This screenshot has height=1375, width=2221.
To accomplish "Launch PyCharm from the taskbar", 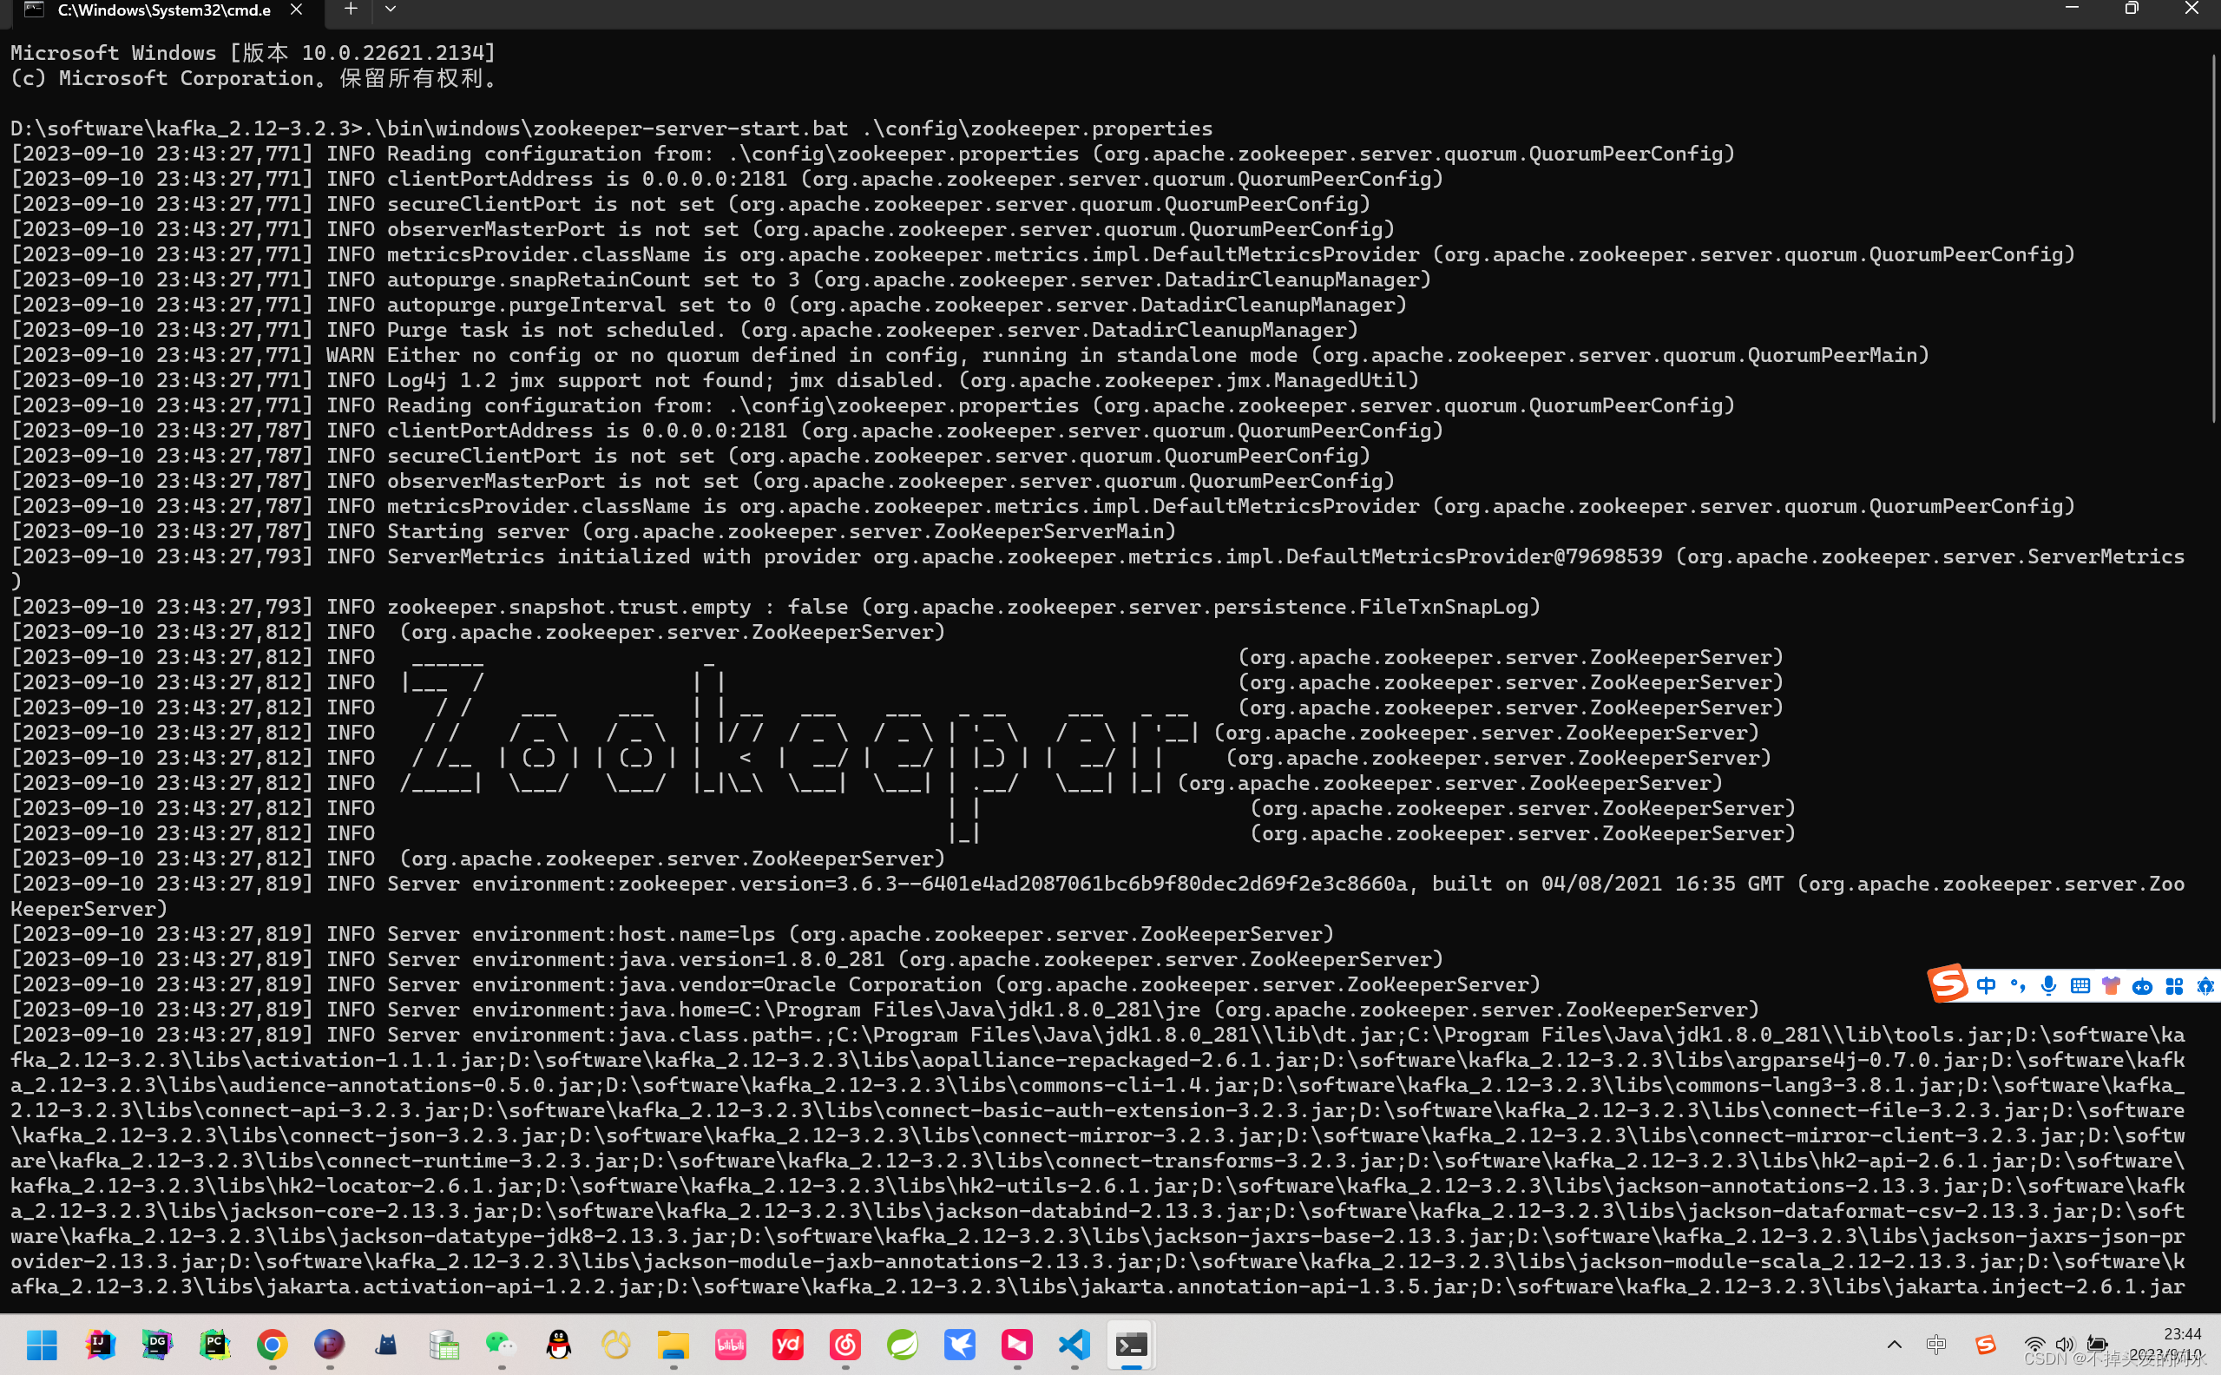I will pyautogui.click(x=214, y=1344).
